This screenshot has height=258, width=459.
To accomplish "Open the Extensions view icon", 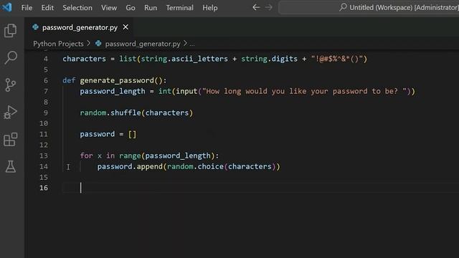I will tap(11, 139).
